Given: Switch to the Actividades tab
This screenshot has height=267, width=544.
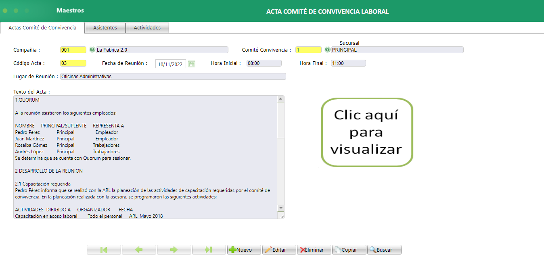Looking at the screenshot, I should click(x=147, y=28).
